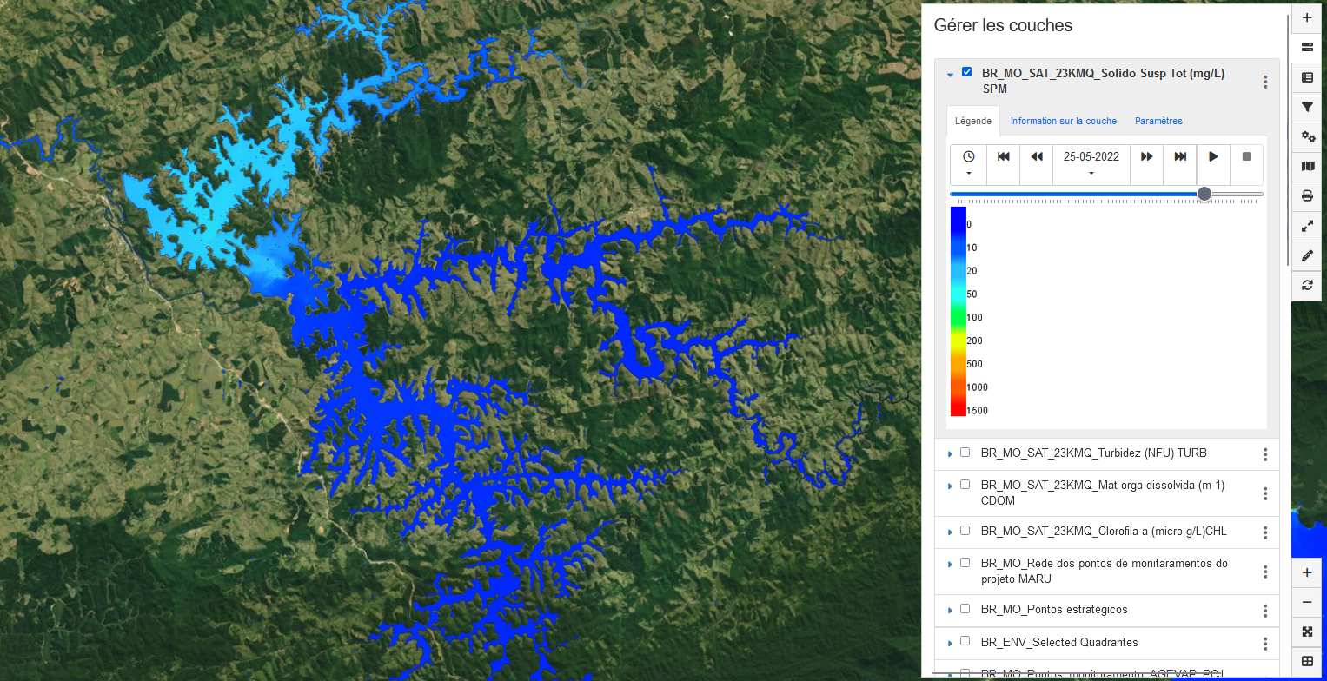Image resolution: width=1327 pixels, height=681 pixels.
Task: Zoom out on the map
Action: 1307,603
